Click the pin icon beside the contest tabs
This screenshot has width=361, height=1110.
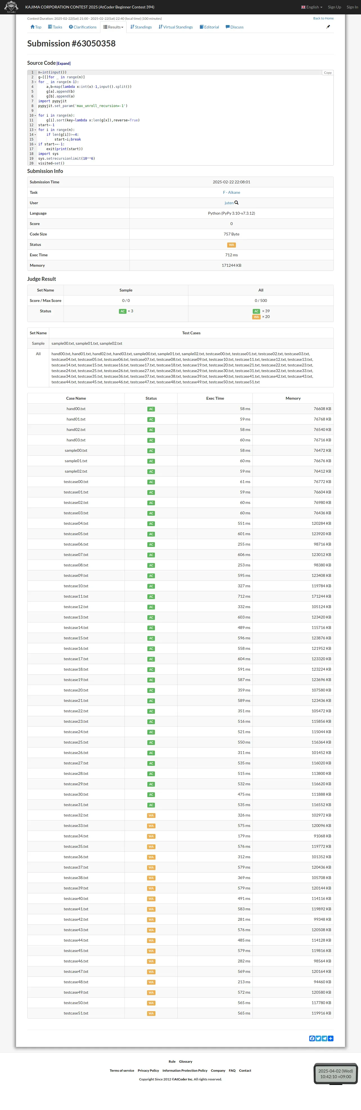(328, 27)
